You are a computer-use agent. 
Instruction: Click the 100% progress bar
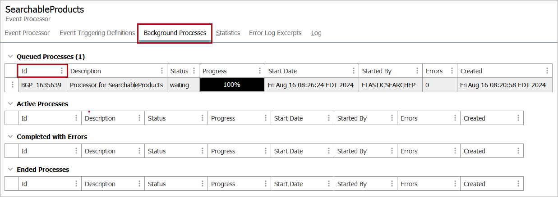[232, 85]
